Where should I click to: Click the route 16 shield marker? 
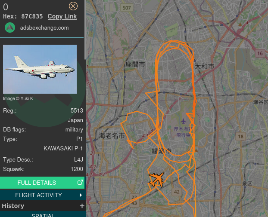coord(260,53)
